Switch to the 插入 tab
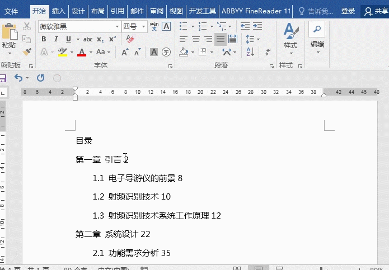This screenshot has height=270, width=389. point(59,11)
